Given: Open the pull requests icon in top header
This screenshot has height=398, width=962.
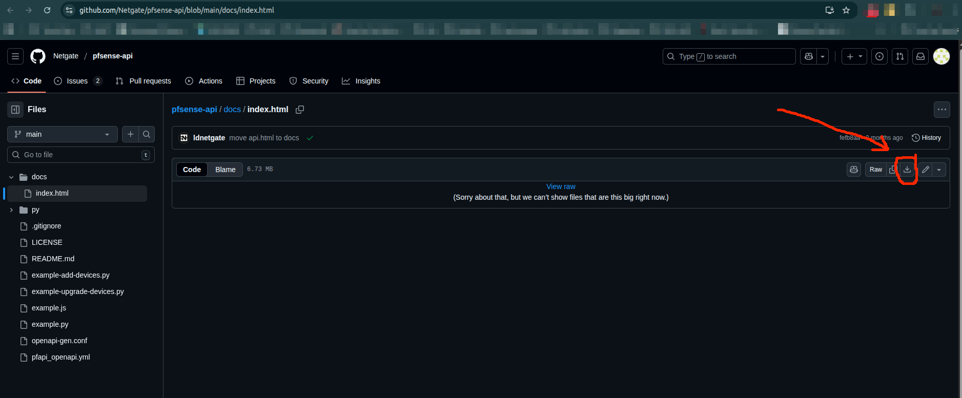Looking at the screenshot, I should [x=900, y=56].
